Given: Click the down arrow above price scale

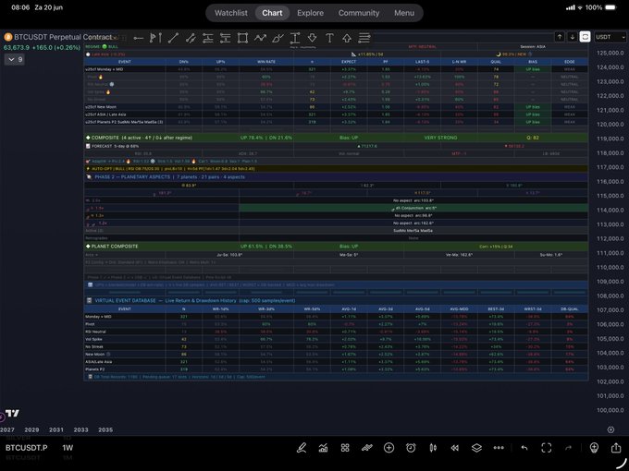Looking at the screenshot, I should 573,37.
